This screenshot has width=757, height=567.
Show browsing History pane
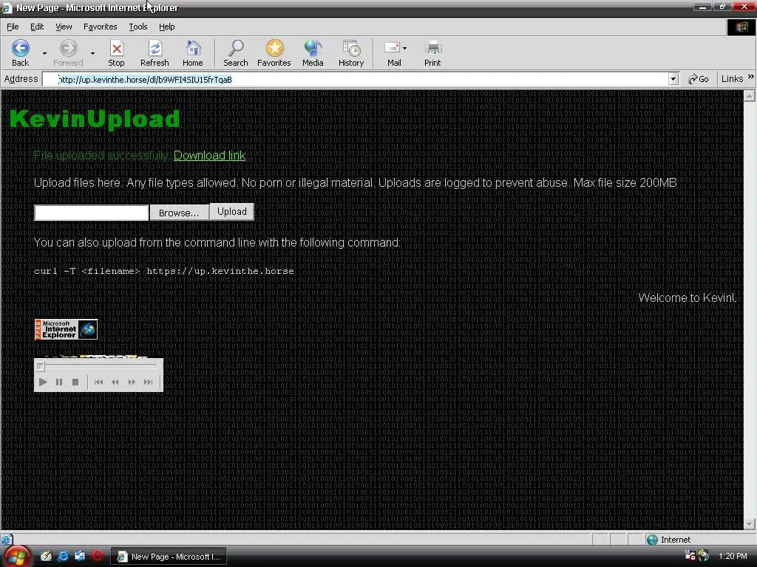coord(351,53)
